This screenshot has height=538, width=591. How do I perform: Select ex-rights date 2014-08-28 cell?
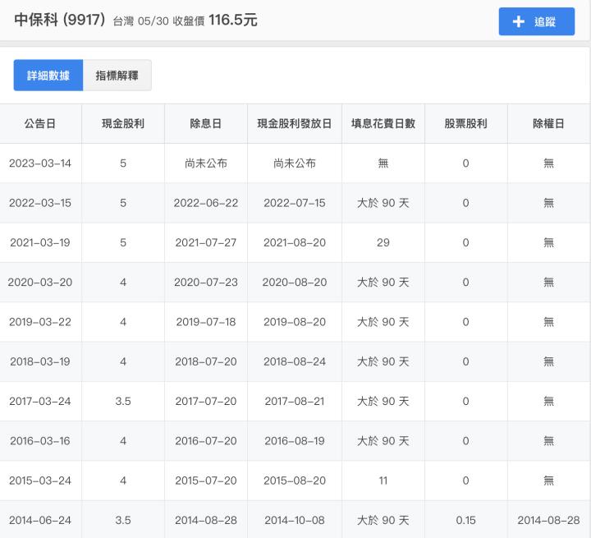(548, 520)
